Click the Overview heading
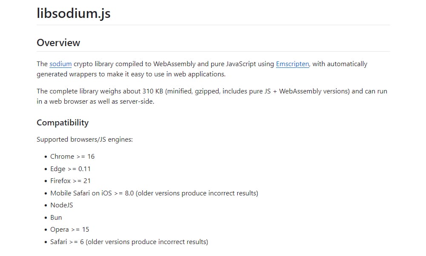 pos(58,43)
